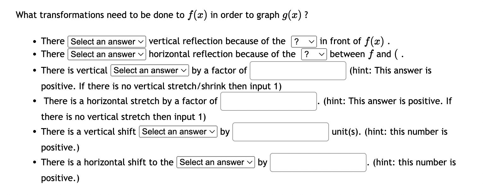Click the vertical shift units input box
The width and height of the screenshot is (483, 195).
pyautogui.click(x=280, y=132)
